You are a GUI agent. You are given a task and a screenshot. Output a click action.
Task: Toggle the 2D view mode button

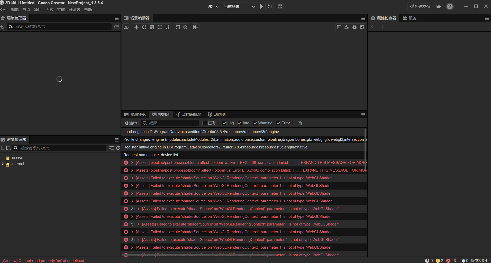click(x=126, y=27)
